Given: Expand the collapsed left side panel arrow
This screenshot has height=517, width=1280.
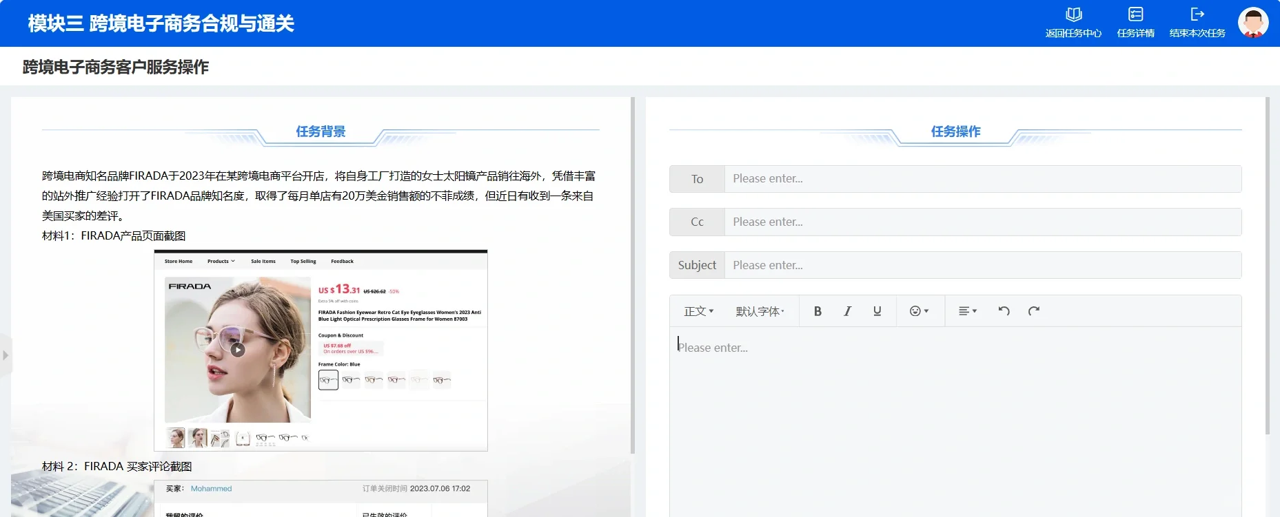Looking at the screenshot, I should 6,355.
